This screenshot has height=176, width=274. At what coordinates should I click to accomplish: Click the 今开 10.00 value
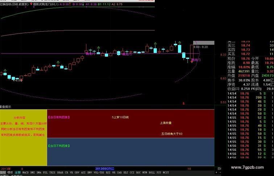pos(269,59)
